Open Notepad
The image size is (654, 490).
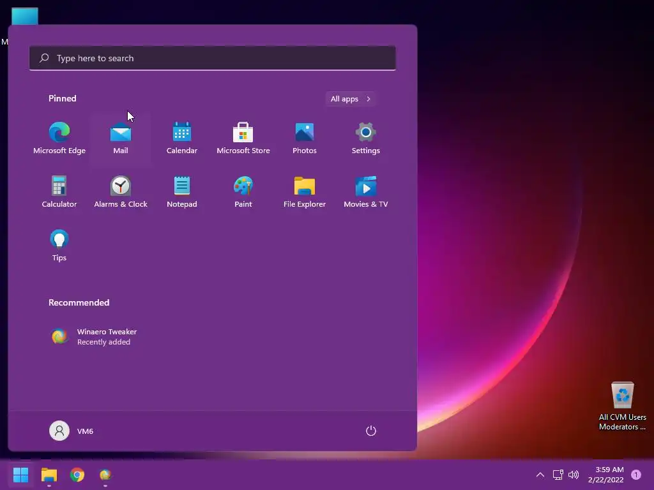182,192
